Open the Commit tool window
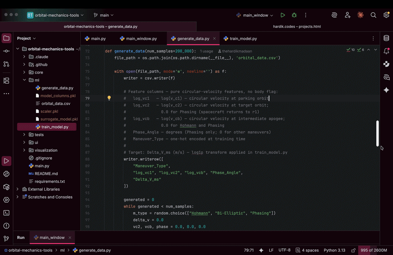The height and width of the screenshot is (255, 393). [x=6, y=51]
